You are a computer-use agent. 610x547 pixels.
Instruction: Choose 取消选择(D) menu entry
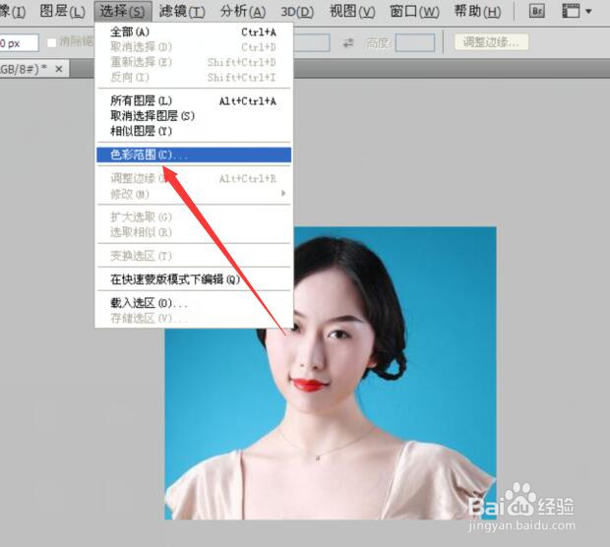click(x=194, y=47)
